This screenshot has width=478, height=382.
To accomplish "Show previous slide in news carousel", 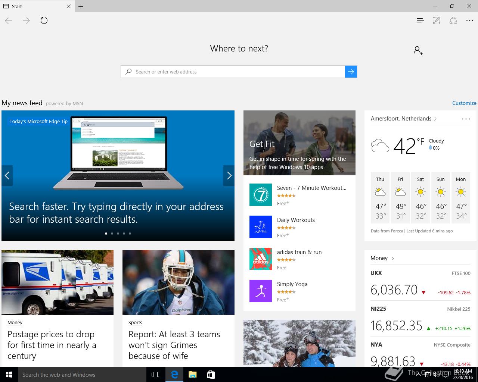I will (x=7, y=175).
